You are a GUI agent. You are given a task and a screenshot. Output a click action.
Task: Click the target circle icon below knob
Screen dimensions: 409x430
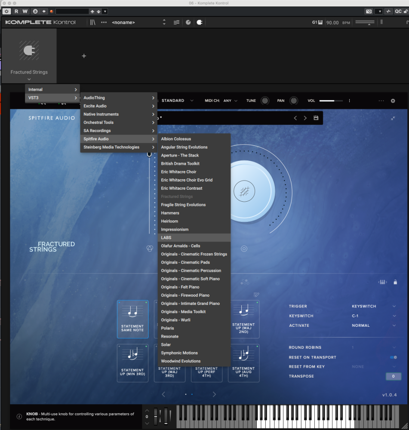tap(244, 249)
